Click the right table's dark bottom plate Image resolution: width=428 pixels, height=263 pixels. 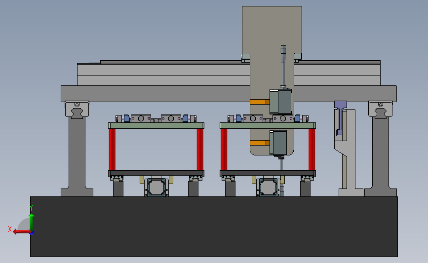[x=268, y=173]
